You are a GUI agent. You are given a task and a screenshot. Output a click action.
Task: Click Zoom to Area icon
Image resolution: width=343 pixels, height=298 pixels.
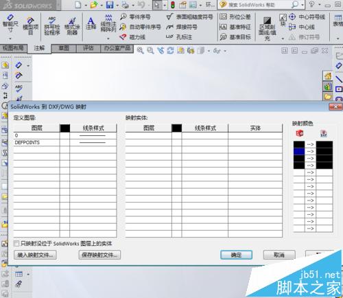pos(150,51)
